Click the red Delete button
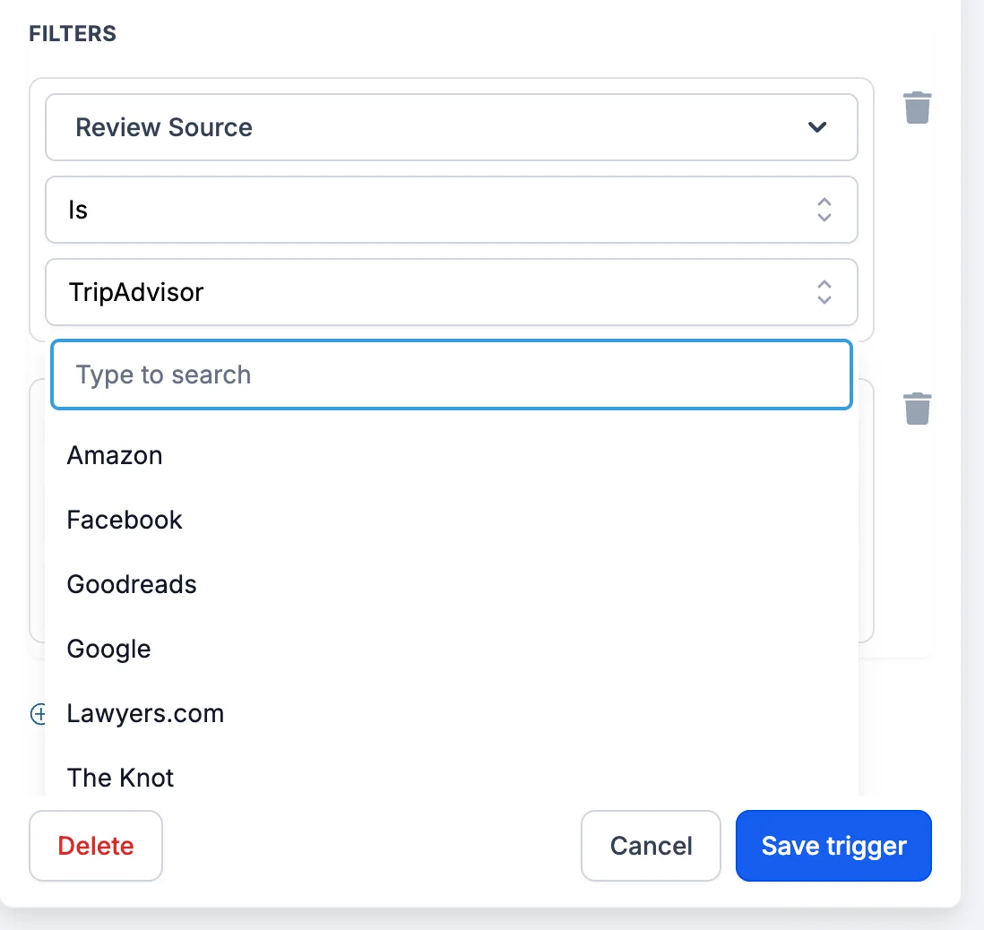 (96, 846)
